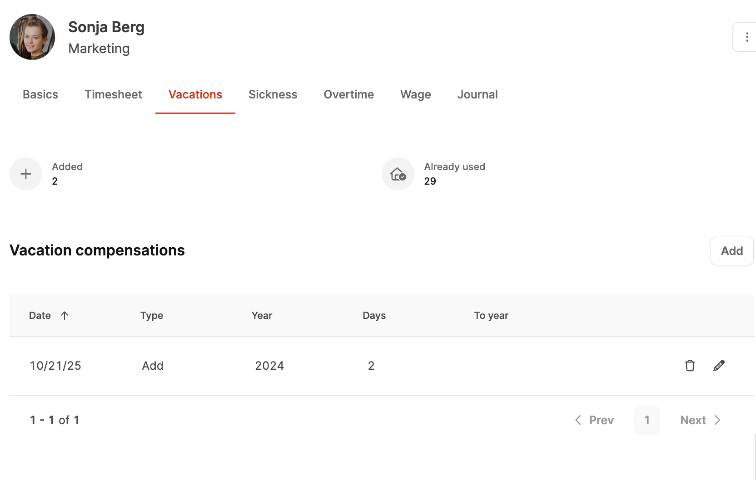Screen dimensions: 756x480
Task: Open the Wage tab
Action: point(416,94)
